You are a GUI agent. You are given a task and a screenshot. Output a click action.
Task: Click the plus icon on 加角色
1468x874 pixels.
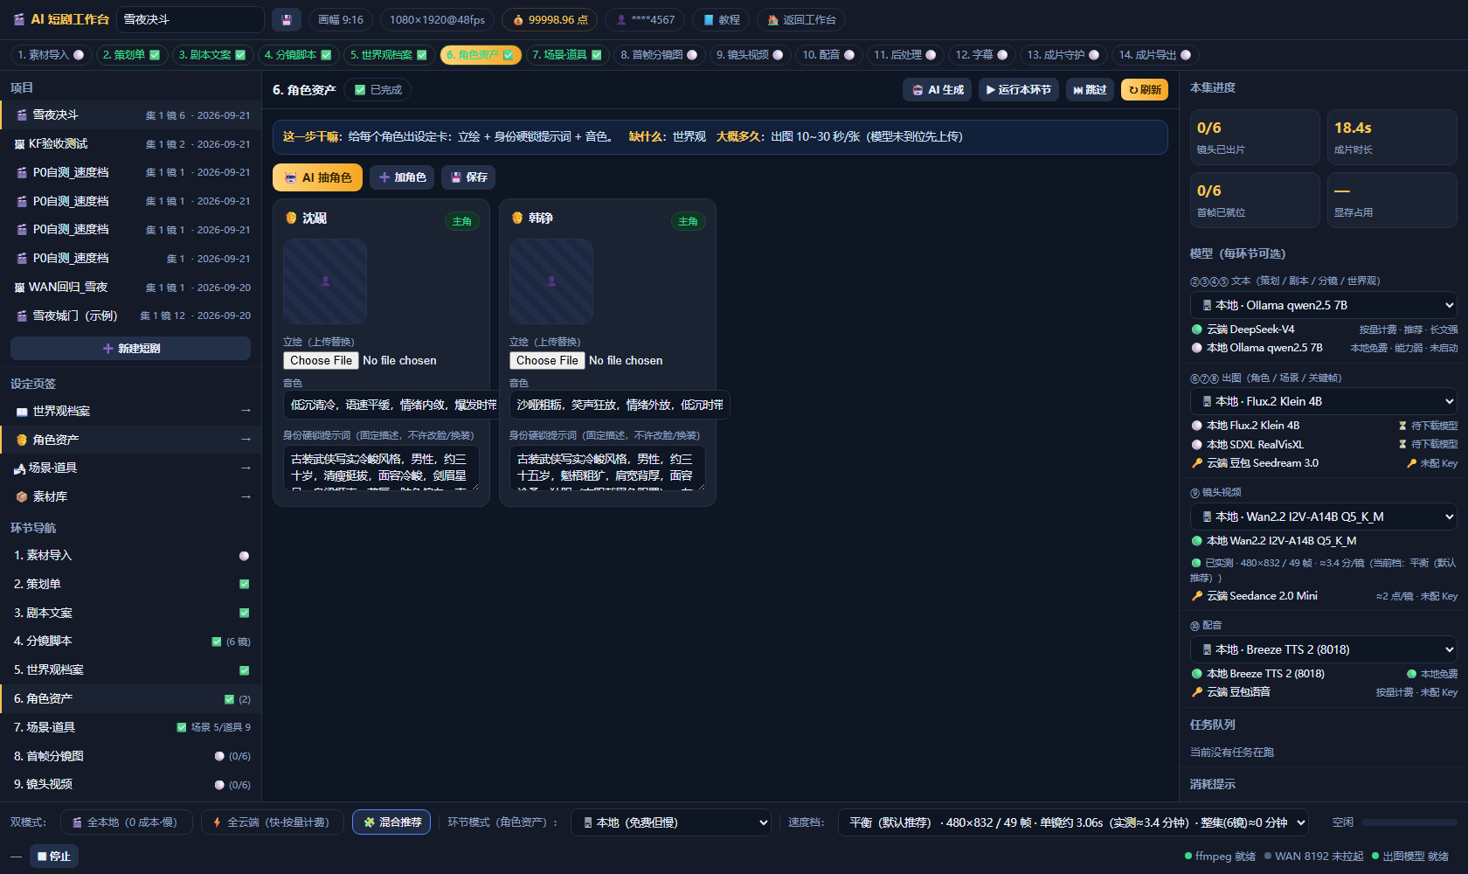384,177
